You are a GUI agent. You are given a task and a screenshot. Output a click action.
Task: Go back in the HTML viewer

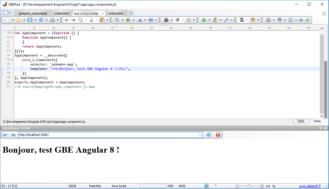5,135
